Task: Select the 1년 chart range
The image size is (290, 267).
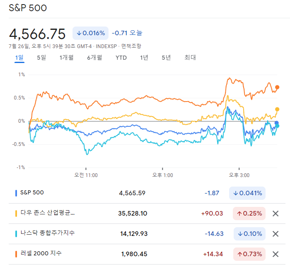Action: pyautogui.click(x=144, y=58)
